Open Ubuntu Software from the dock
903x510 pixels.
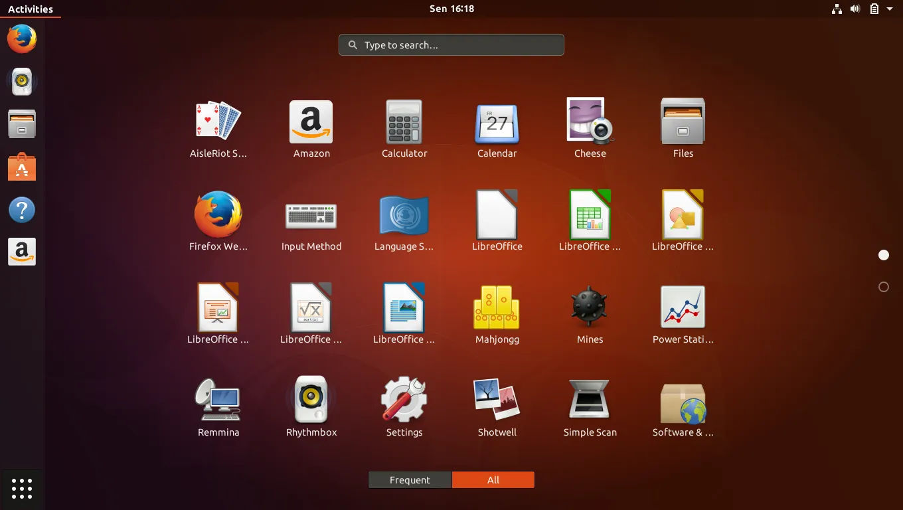22,167
